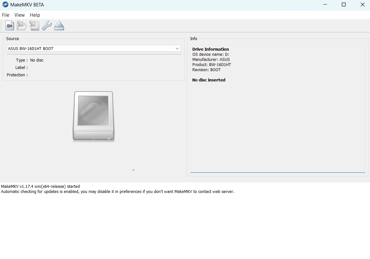Eject disc with the eject icon
Viewport: 370px width, 259px height.
59,25
